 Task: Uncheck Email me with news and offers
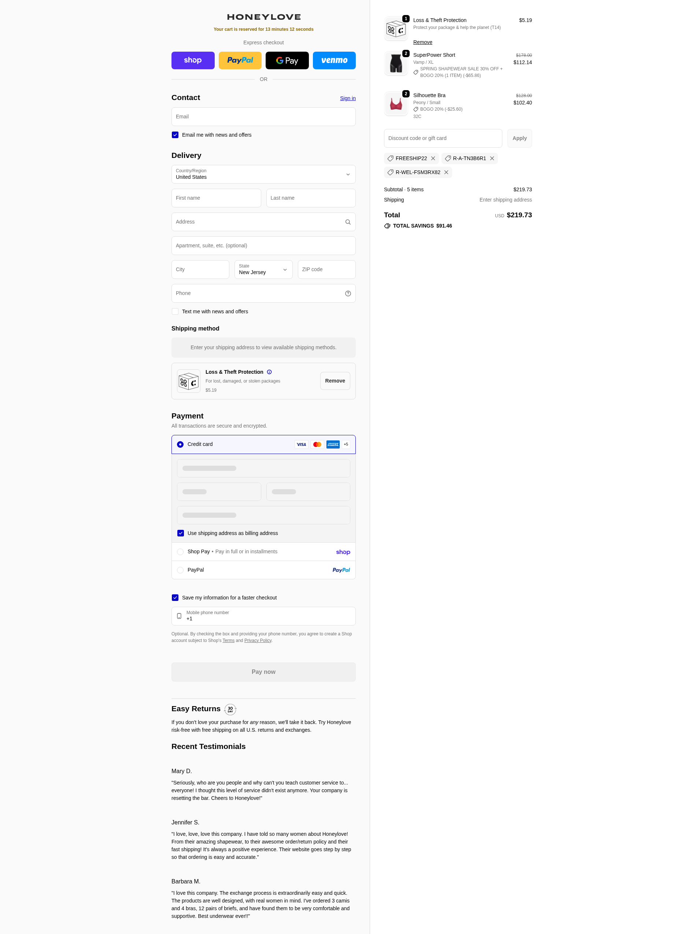(x=175, y=135)
